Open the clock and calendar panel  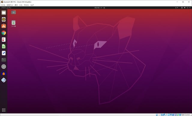[x=100, y=8]
